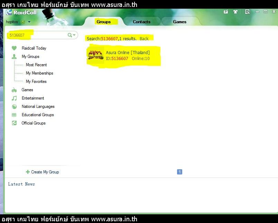Screen dimensions: 278x223
Task: Click the group ID 5136607 text
Action: (117, 58)
